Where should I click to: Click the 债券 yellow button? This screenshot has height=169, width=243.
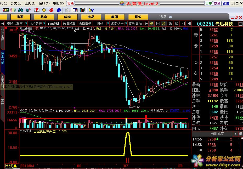tap(67, 17)
